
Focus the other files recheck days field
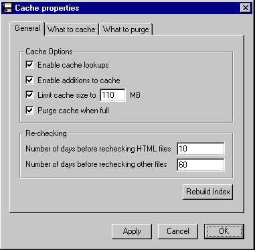201,165
